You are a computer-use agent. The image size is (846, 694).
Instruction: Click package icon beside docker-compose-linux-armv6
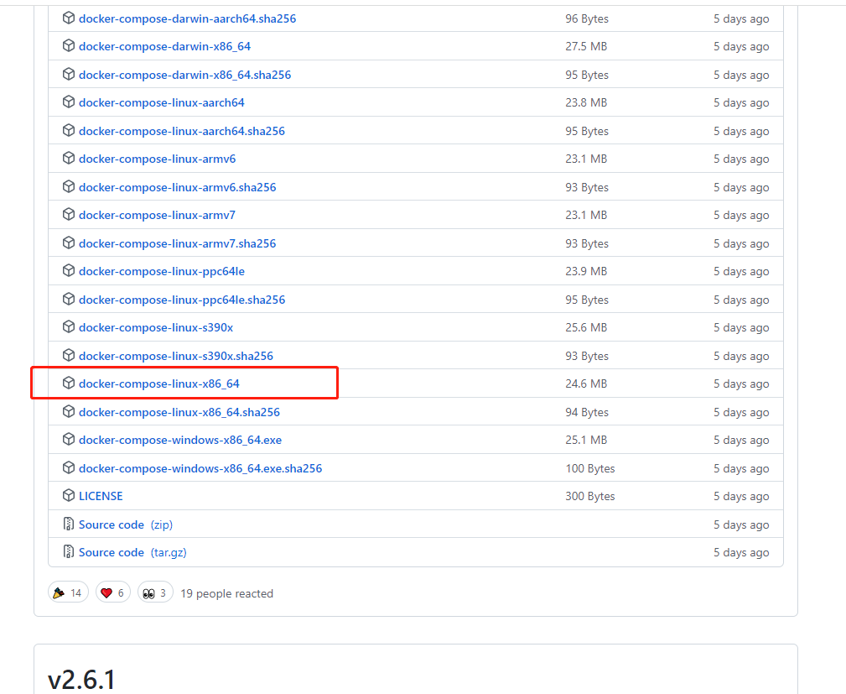tap(69, 158)
